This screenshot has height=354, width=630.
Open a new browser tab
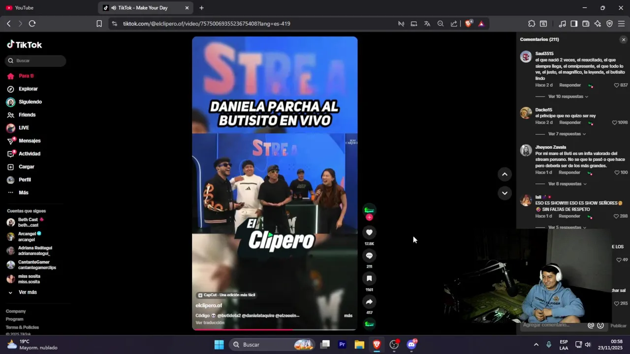[201, 8]
